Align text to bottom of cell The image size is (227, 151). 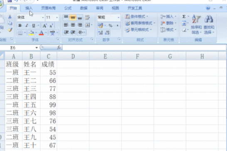point(80,18)
